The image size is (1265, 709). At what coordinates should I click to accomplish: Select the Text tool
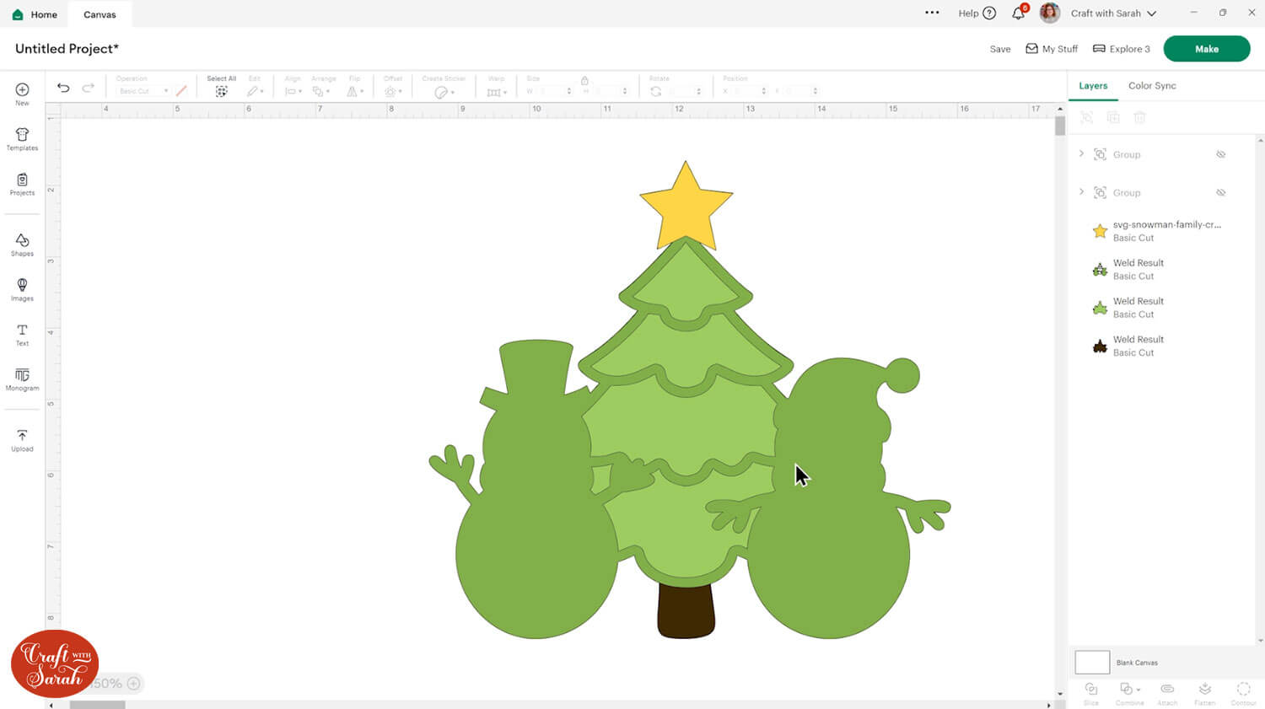pos(22,334)
